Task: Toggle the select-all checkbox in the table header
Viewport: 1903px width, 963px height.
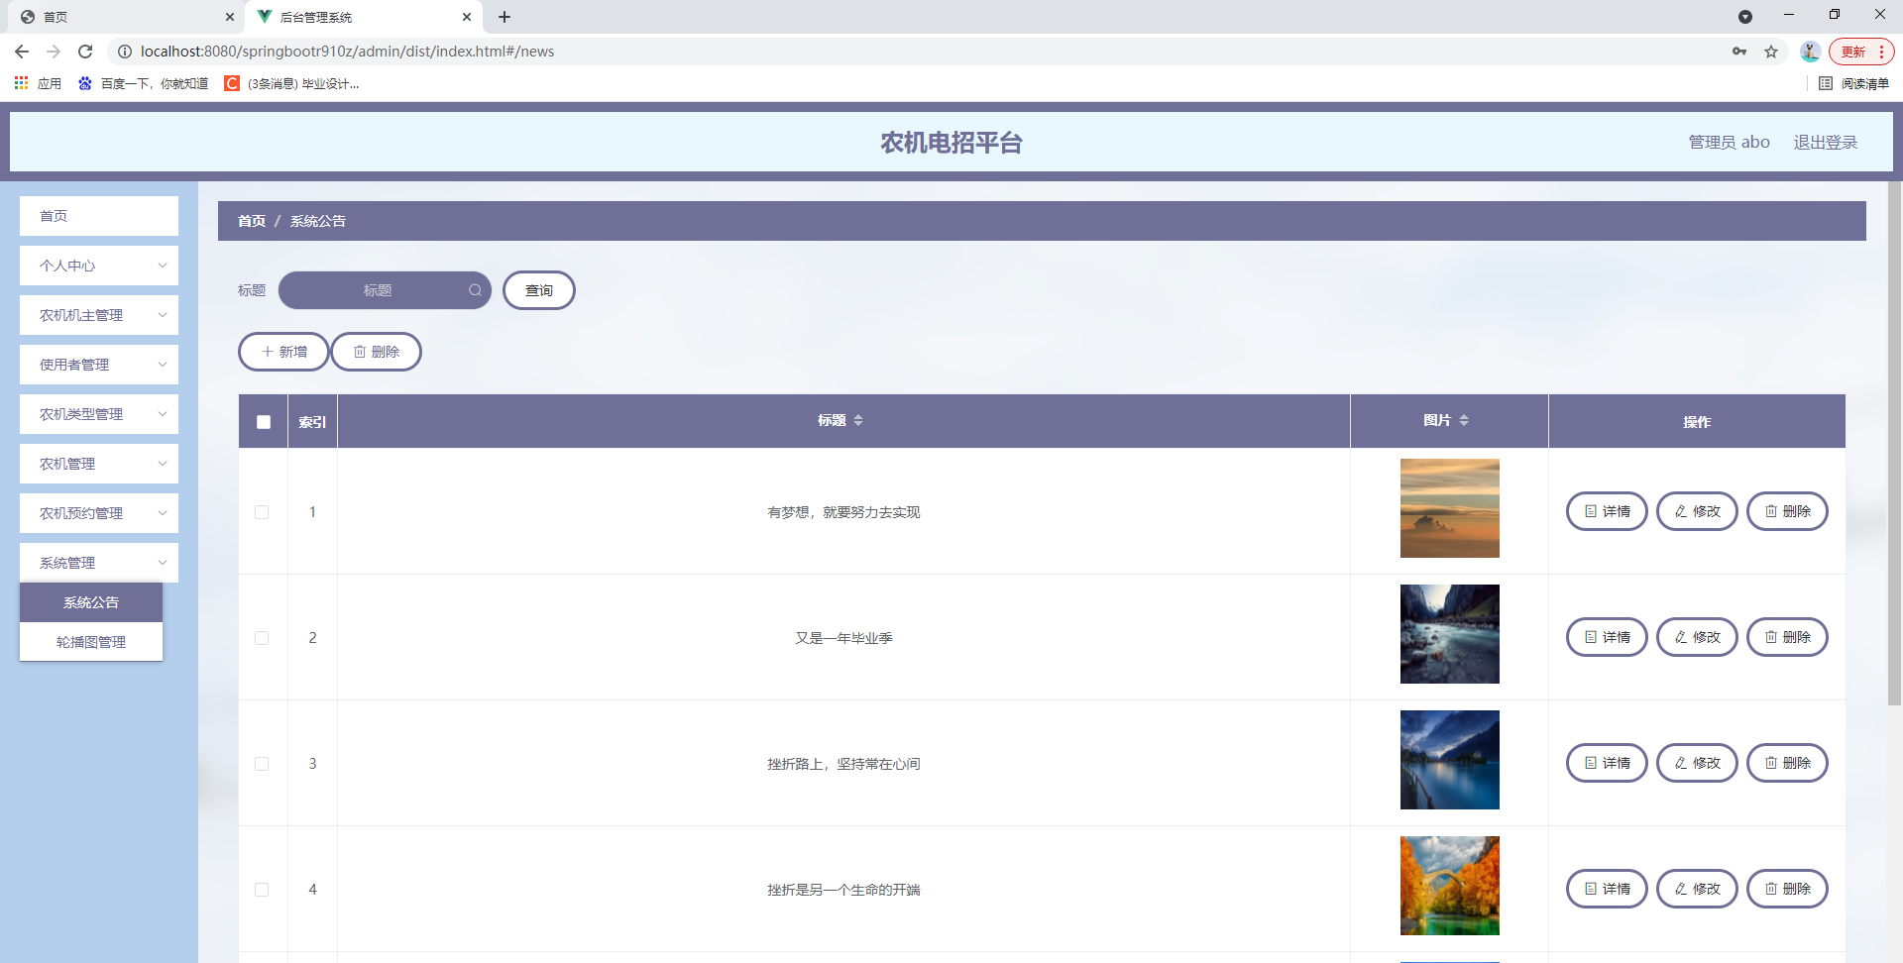Action: [x=263, y=421]
